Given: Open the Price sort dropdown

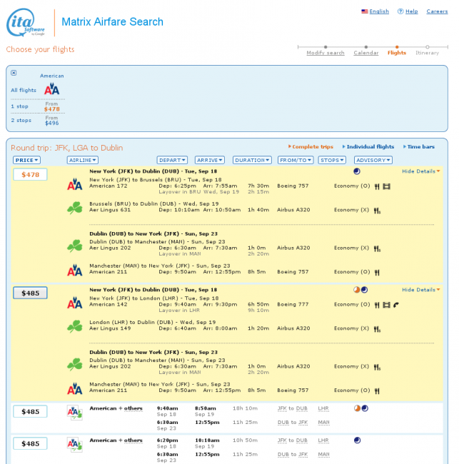Looking at the screenshot, I should (x=26, y=160).
